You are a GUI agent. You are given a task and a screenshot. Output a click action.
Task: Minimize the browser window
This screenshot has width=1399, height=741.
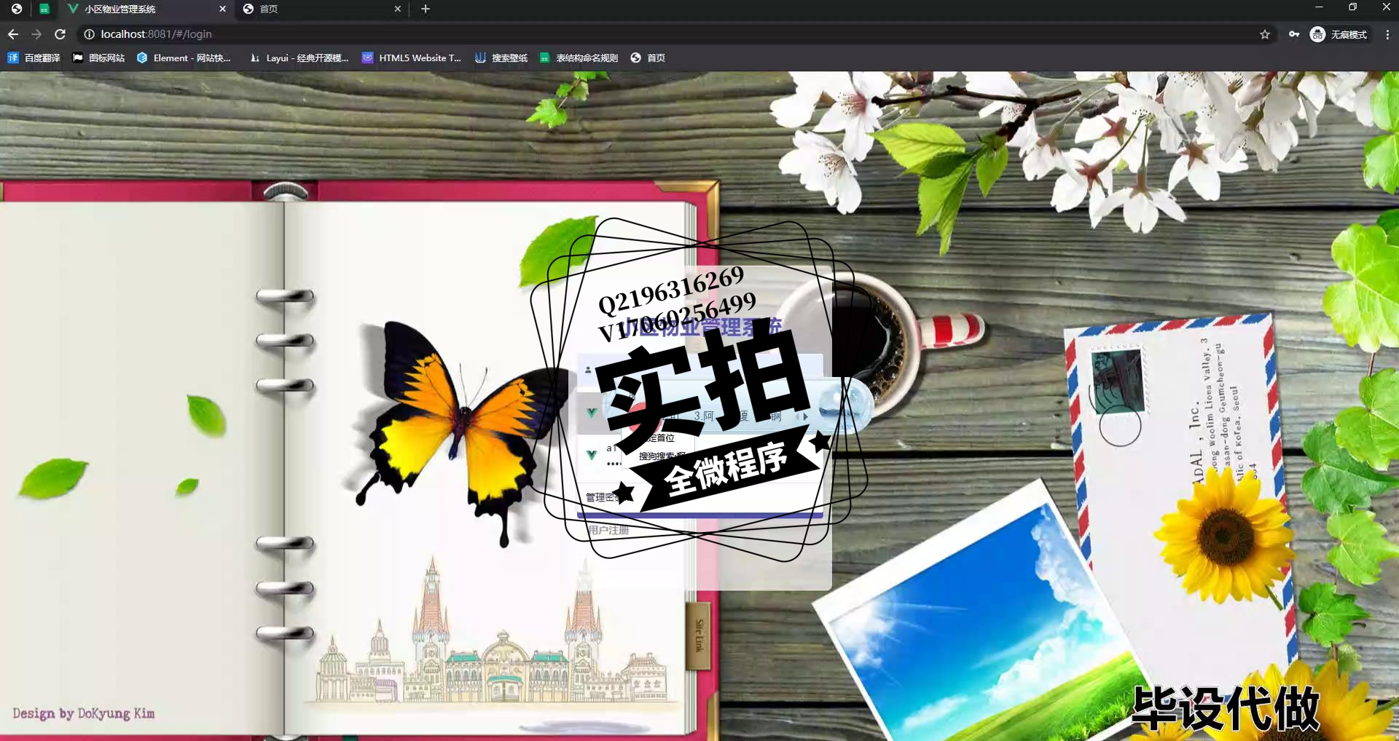pyautogui.click(x=1319, y=7)
